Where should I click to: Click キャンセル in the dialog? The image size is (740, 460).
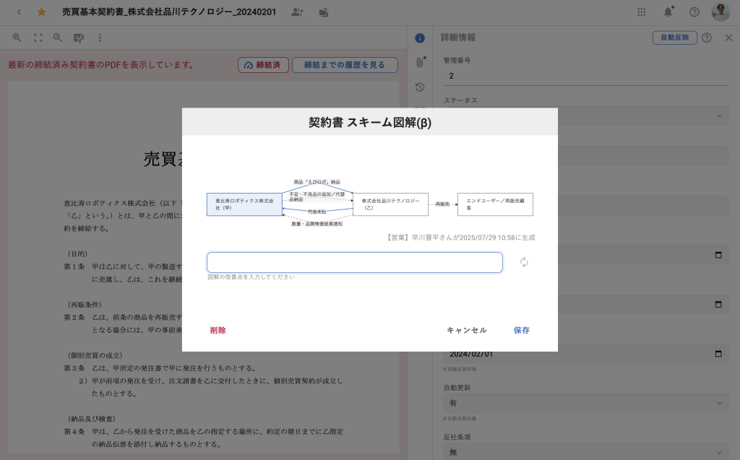coord(467,330)
